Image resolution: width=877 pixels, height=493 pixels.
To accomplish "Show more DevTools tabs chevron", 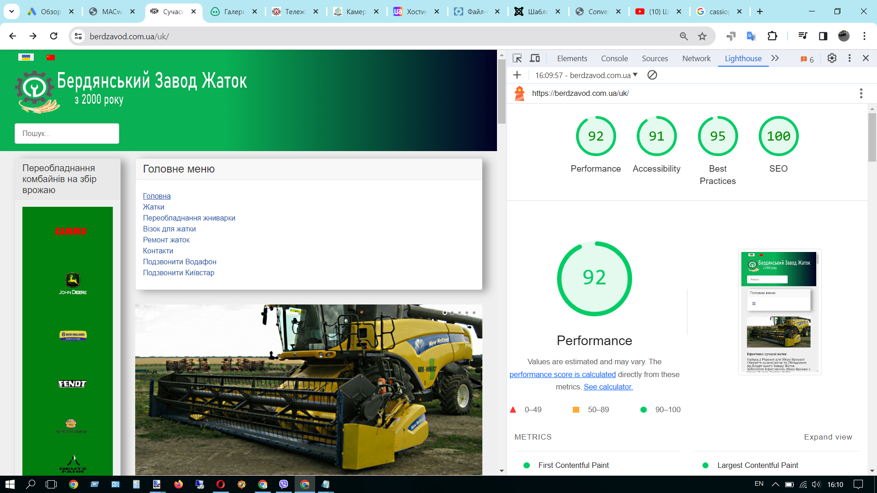I will point(775,58).
